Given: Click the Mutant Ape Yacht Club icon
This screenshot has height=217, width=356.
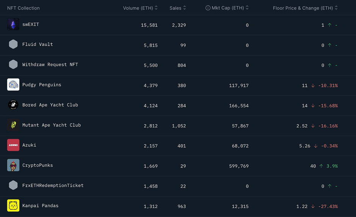Looking at the screenshot, I should point(13,125).
